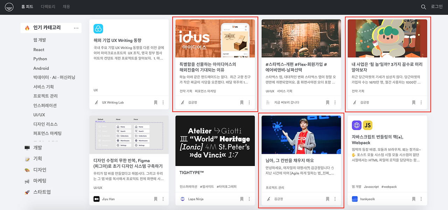This screenshot has height=210, width=448.
Task: Click purple globe icon on Webpack card
Action: click(x=357, y=125)
